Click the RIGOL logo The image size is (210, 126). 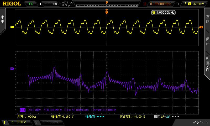[x=12, y=4]
